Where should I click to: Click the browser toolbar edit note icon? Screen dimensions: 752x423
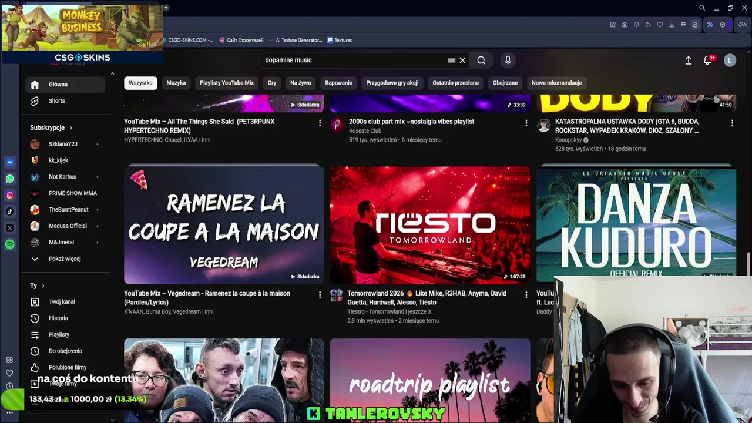613,25
